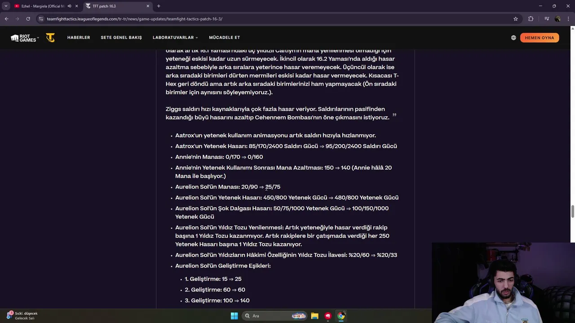Close the TFT patch 16.3 tab
This screenshot has width=575, height=323.
tap(148, 6)
